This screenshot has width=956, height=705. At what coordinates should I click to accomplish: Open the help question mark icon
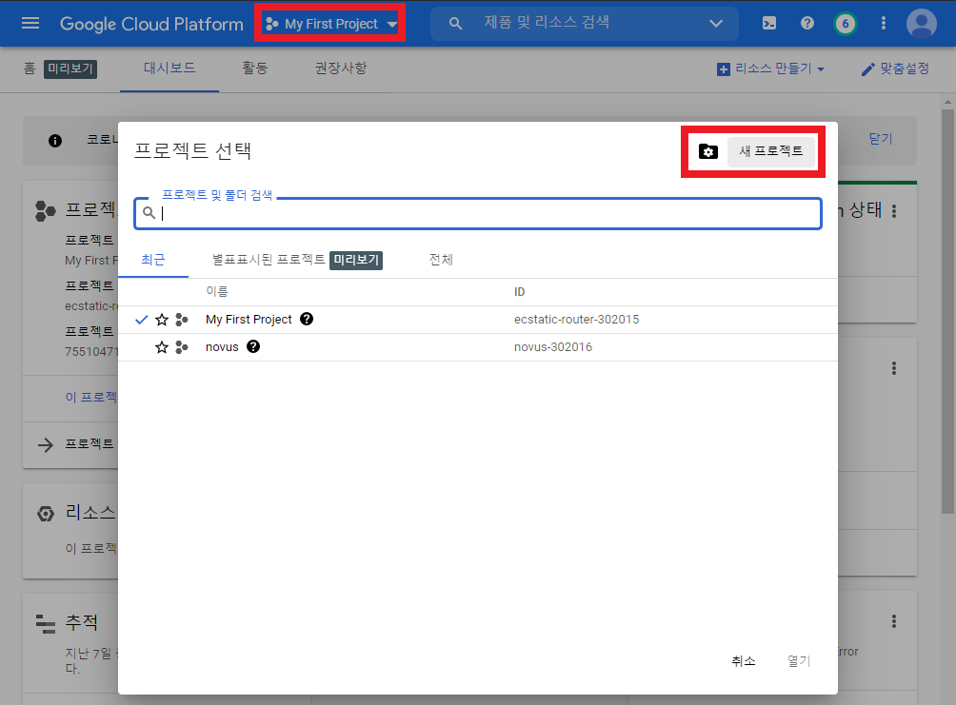(807, 23)
